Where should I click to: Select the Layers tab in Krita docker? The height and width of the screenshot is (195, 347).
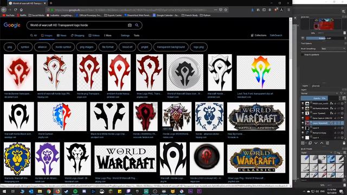pyautogui.click(x=305, y=86)
